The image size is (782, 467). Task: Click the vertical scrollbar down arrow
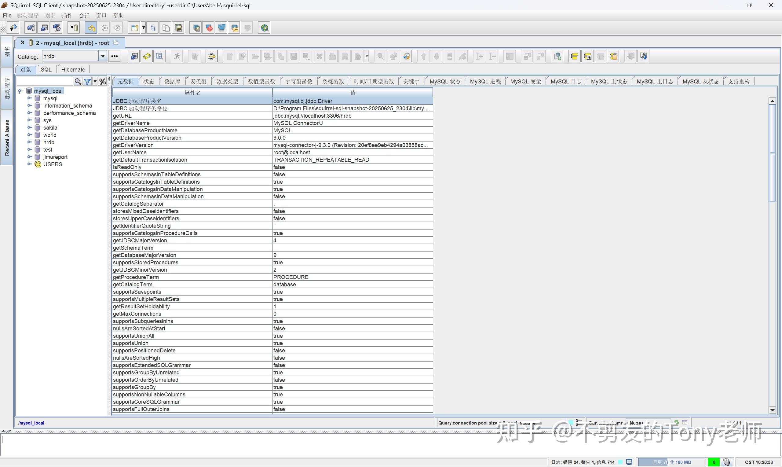[x=773, y=410]
